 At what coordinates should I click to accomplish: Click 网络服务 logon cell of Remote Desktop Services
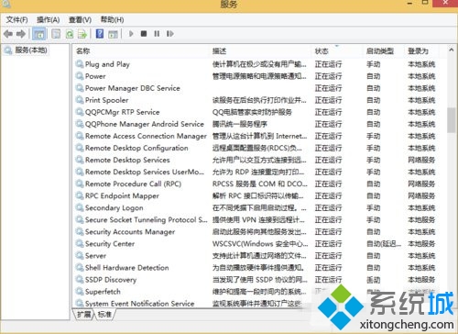click(x=421, y=160)
